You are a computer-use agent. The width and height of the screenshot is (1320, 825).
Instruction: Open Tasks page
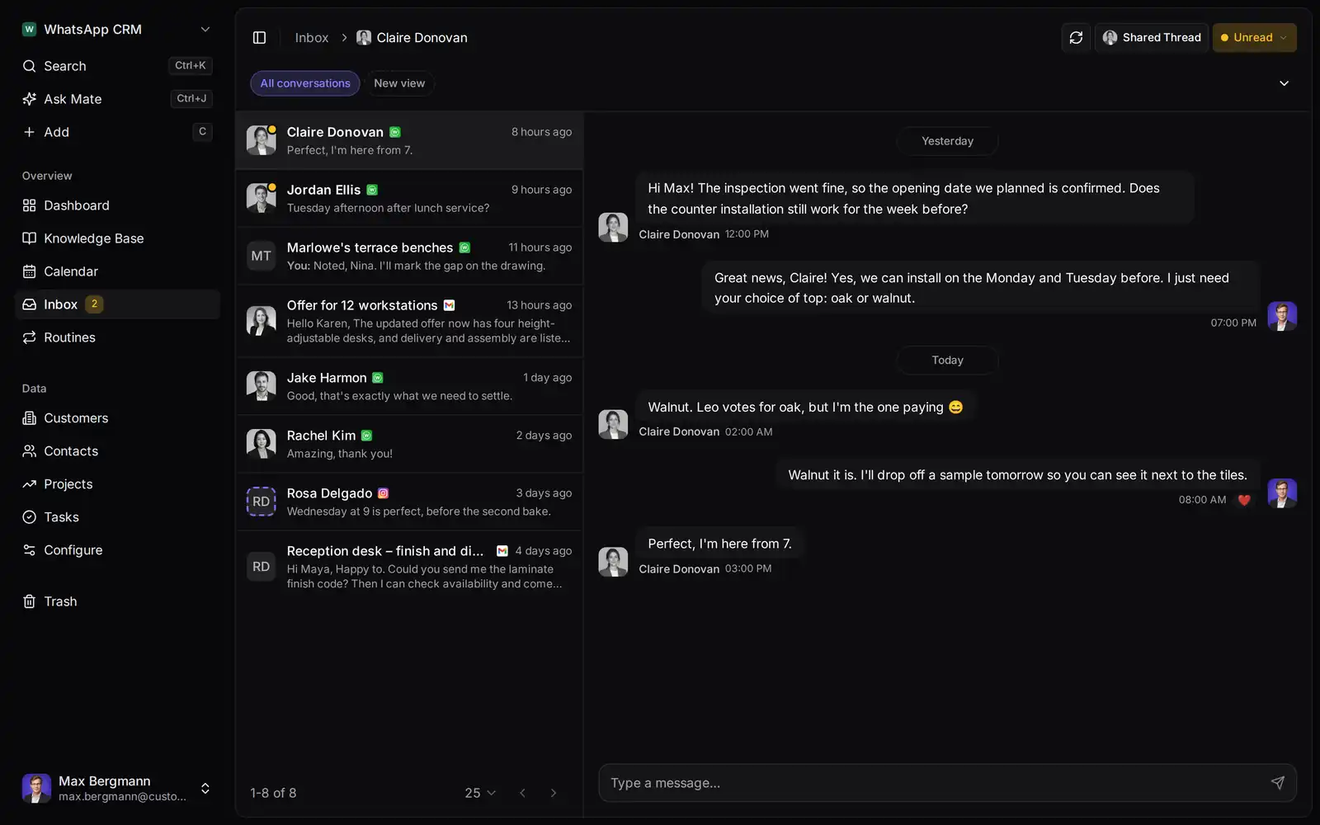tap(117, 517)
